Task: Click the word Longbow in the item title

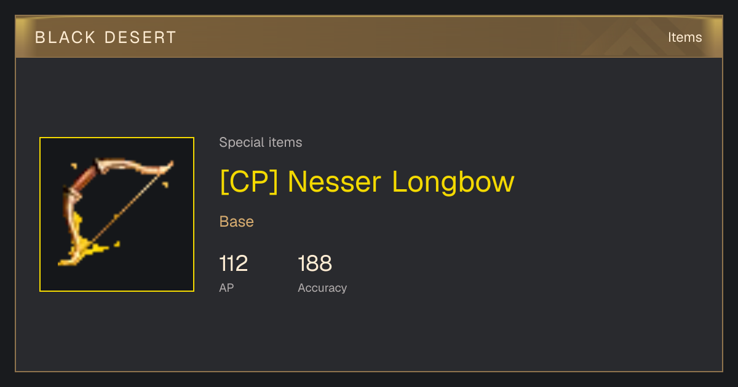Action: pyautogui.click(x=453, y=181)
